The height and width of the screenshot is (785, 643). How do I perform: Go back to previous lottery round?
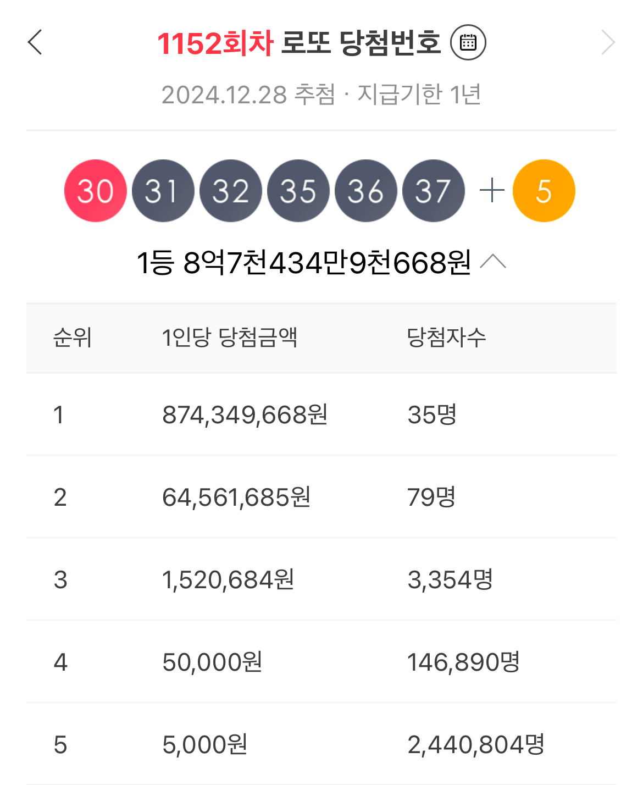click(35, 42)
